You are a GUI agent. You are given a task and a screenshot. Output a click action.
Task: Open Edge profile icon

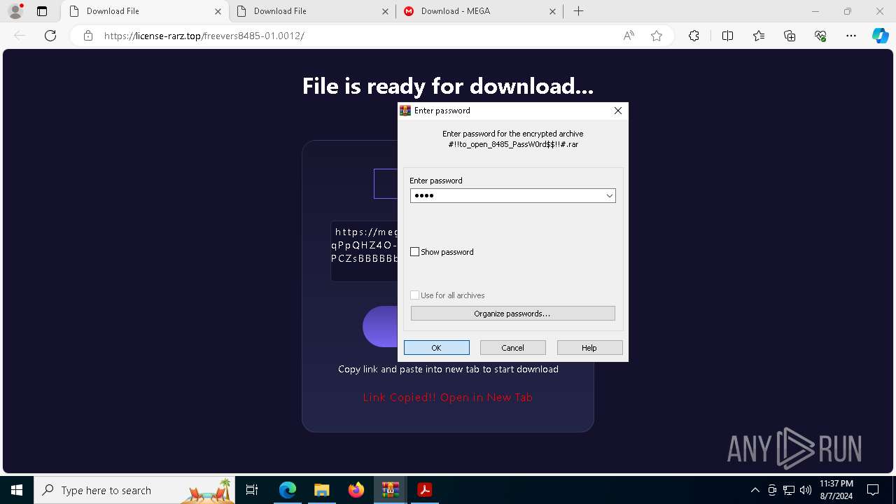pos(15,11)
